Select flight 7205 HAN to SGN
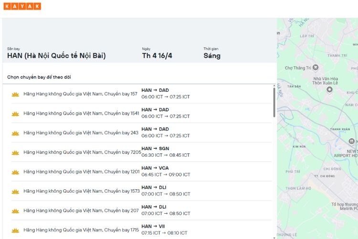The height and width of the screenshot is (239, 358). (141, 152)
